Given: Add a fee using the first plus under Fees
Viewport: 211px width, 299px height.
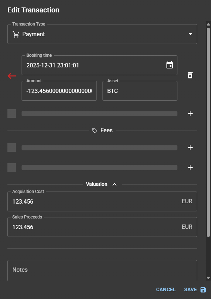Looking at the screenshot, I should (190, 148).
